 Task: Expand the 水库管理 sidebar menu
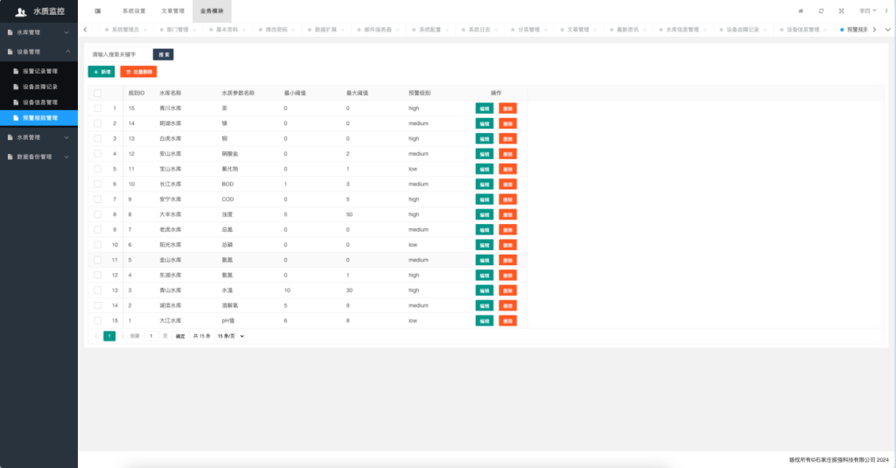[x=38, y=32]
